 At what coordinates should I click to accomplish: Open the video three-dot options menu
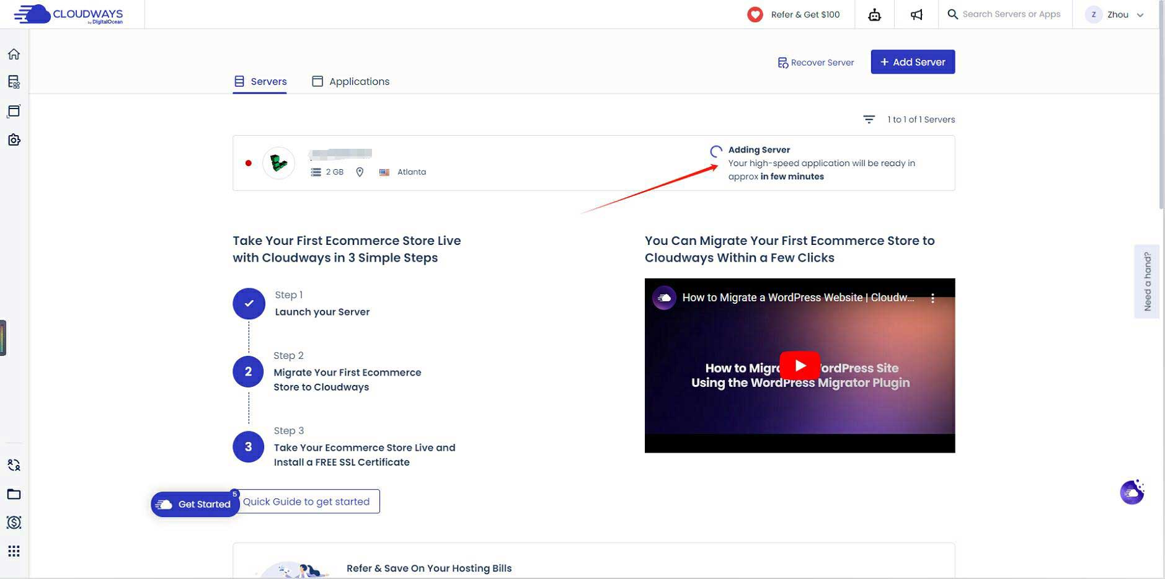click(932, 298)
